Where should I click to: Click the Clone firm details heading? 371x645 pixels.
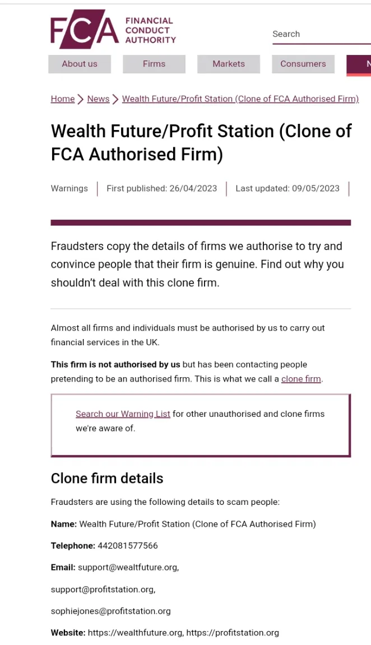click(107, 479)
